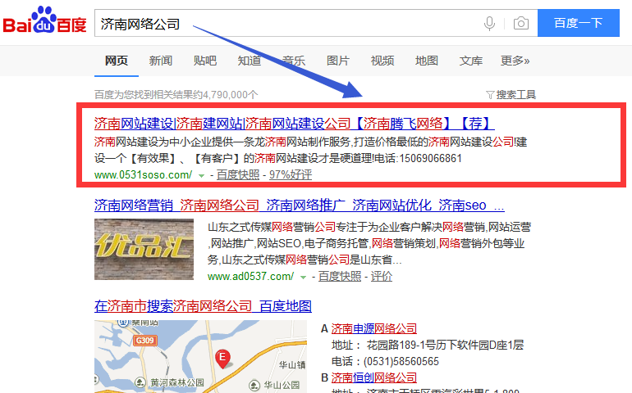Open the 济南网站建设 济南腾飞网络 result title

[x=294, y=123]
